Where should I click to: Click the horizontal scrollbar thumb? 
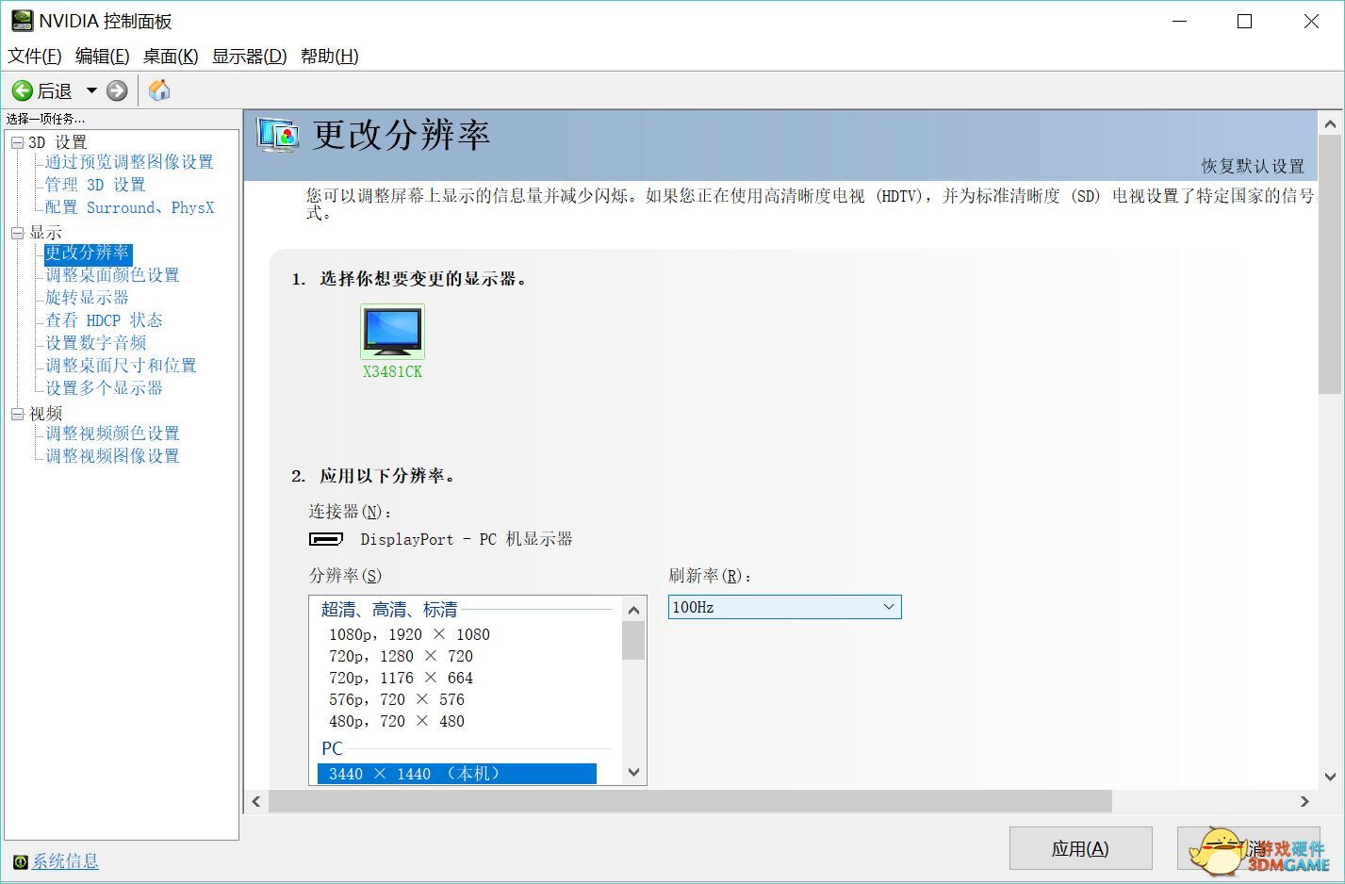[690, 801]
